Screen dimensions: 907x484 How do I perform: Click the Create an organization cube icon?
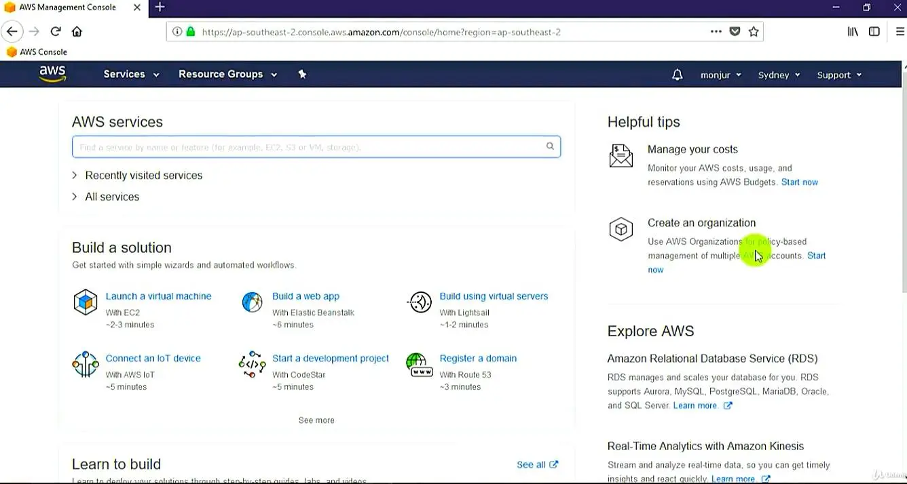tap(621, 229)
